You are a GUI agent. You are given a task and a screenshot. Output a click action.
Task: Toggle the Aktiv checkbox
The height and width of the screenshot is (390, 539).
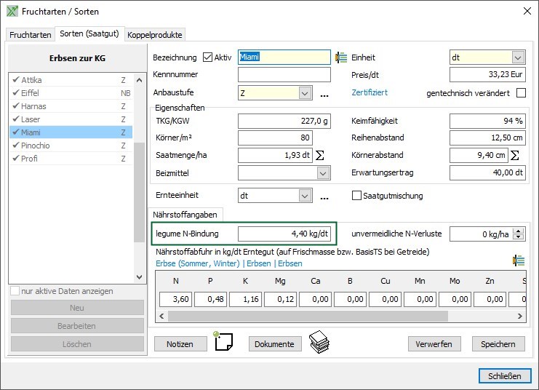tap(207, 57)
